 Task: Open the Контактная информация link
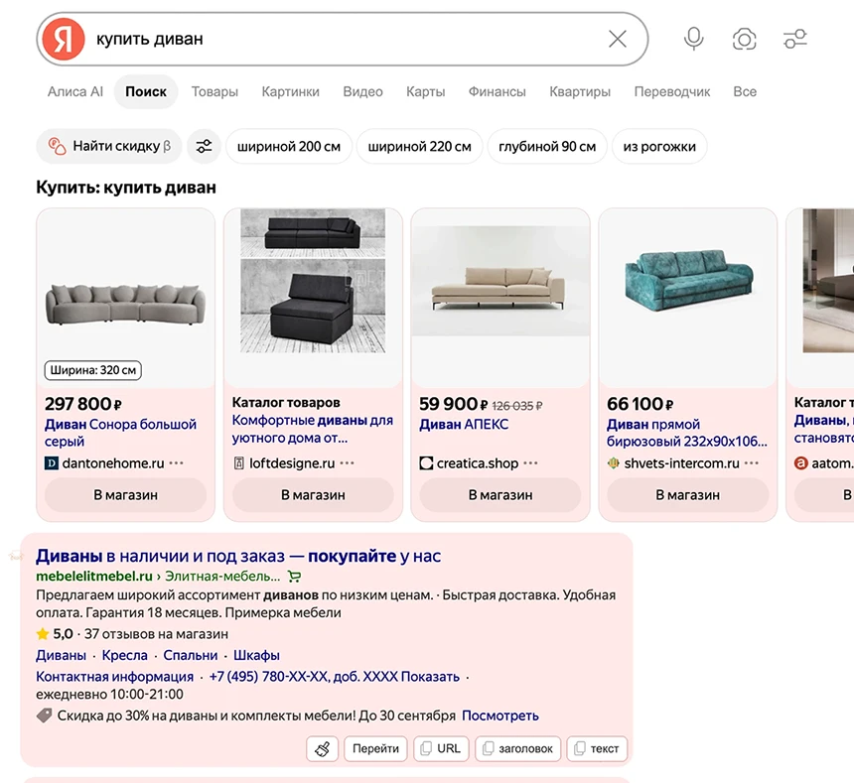(115, 677)
